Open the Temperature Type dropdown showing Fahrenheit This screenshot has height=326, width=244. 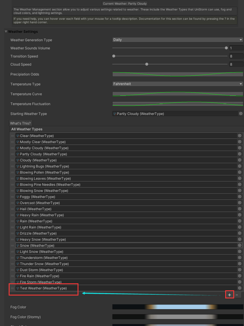tap(177, 84)
